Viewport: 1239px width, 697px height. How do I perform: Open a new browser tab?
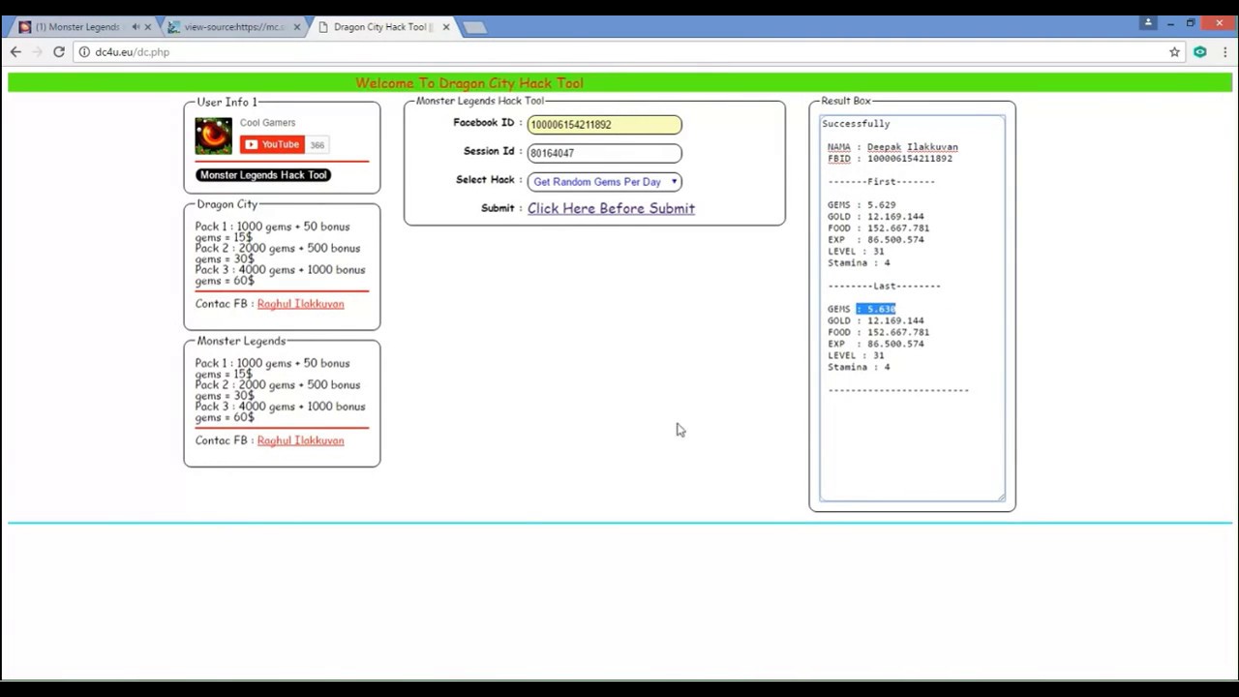click(x=474, y=27)
